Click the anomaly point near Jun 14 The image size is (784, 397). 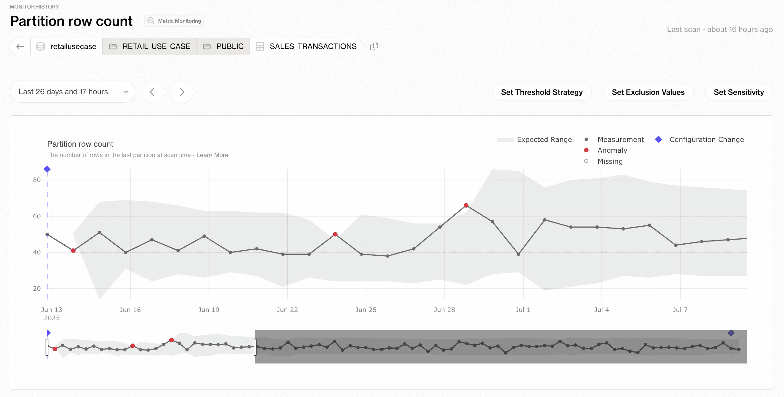[x=73, y=251]
